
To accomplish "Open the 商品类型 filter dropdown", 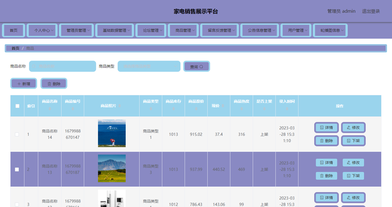I will [149, 67].
